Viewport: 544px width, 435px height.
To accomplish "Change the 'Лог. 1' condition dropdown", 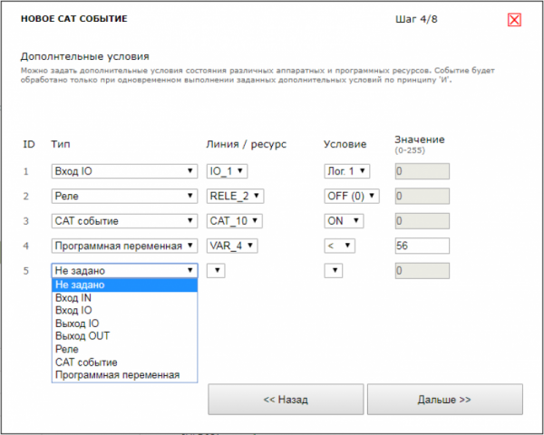I will [347, 171].
